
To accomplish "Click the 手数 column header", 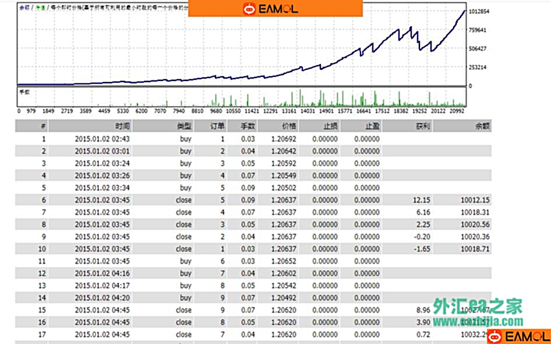I will (248, 126).
